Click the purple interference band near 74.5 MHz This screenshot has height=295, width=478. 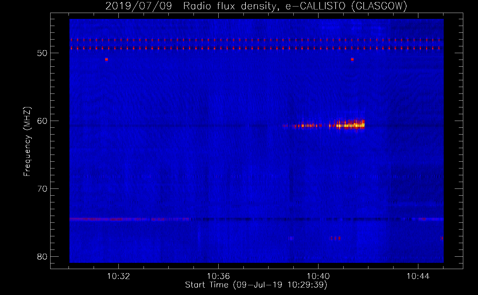coord(130,219)
